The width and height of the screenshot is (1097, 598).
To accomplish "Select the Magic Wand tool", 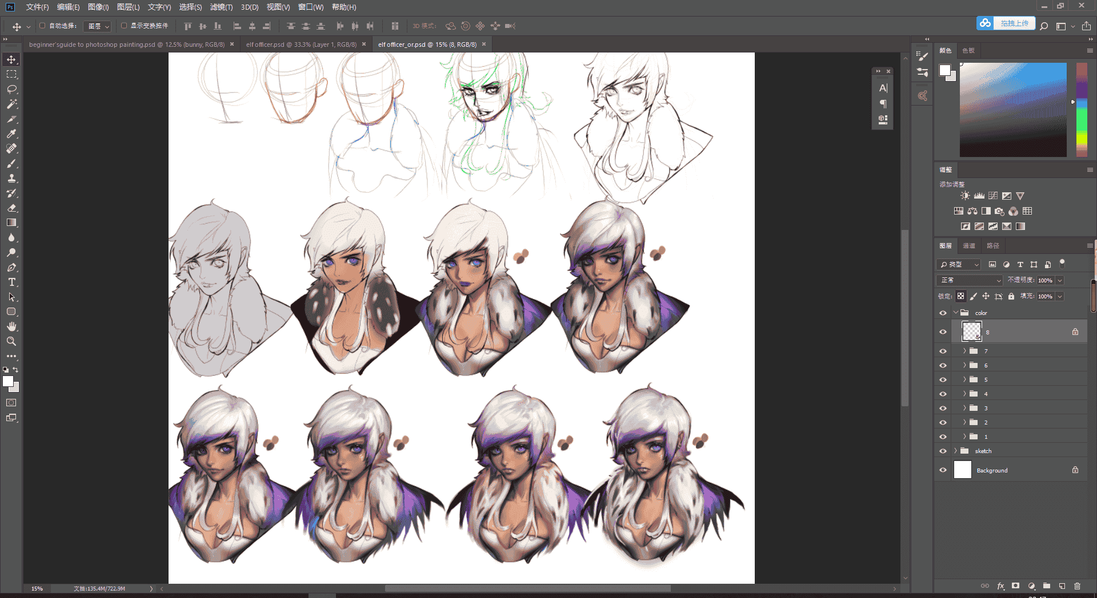I will [11, 104].
